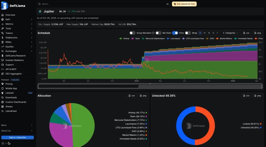Click the DefiLlama logo

[13, 6]
